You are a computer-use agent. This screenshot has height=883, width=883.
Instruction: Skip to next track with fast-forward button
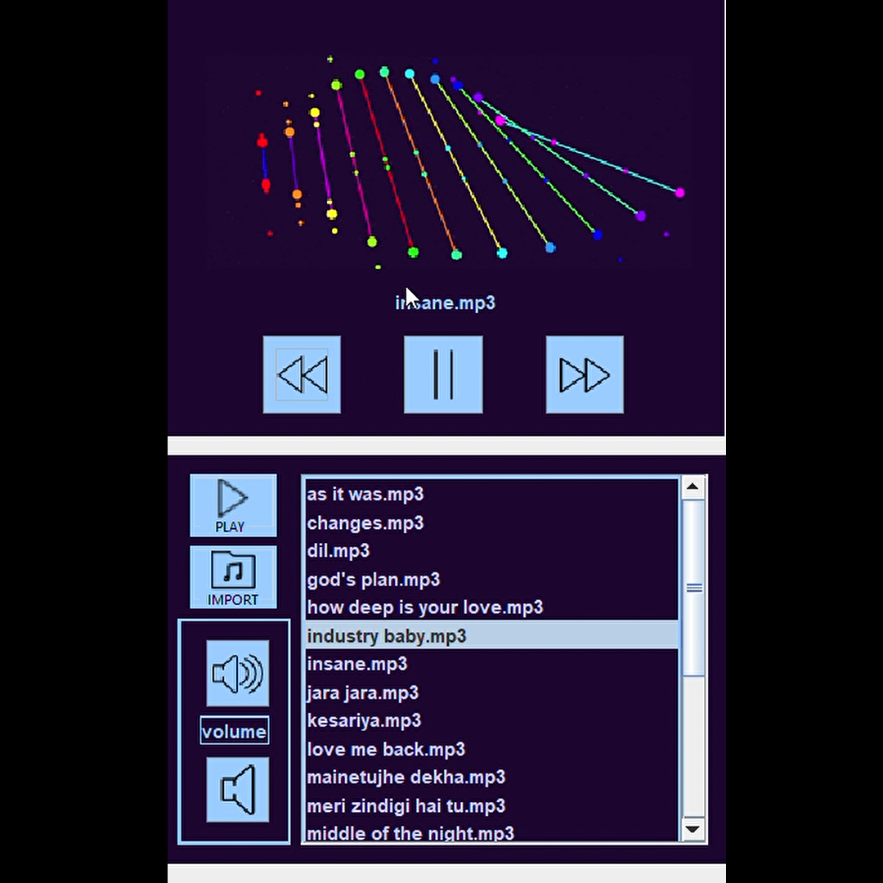pos(585,375)
